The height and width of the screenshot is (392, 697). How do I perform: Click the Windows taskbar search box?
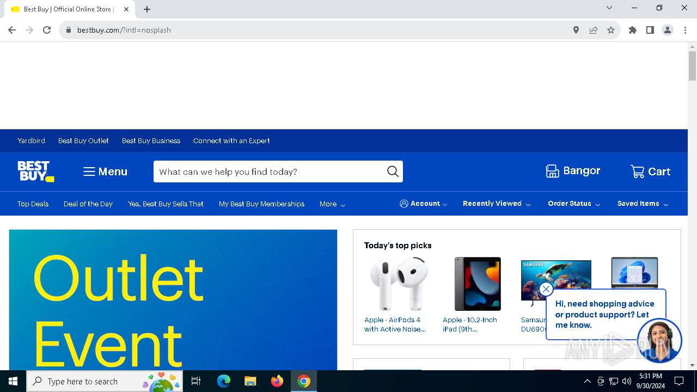(105, 381)
